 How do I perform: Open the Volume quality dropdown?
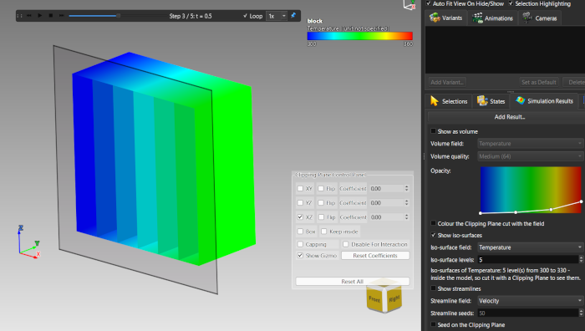coord(530,156)
